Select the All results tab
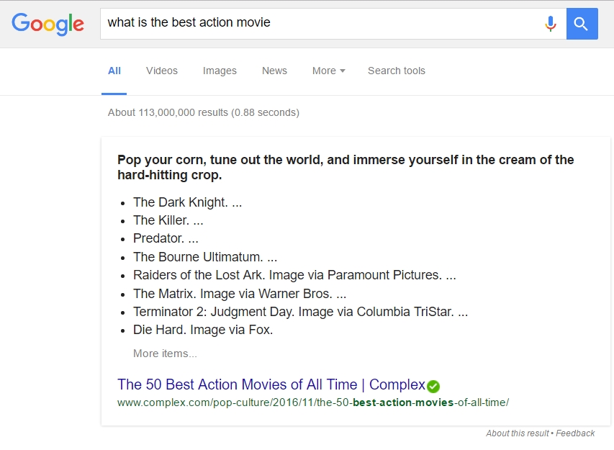The width and height of the screenshot is (614, 450). coord(114,71)
